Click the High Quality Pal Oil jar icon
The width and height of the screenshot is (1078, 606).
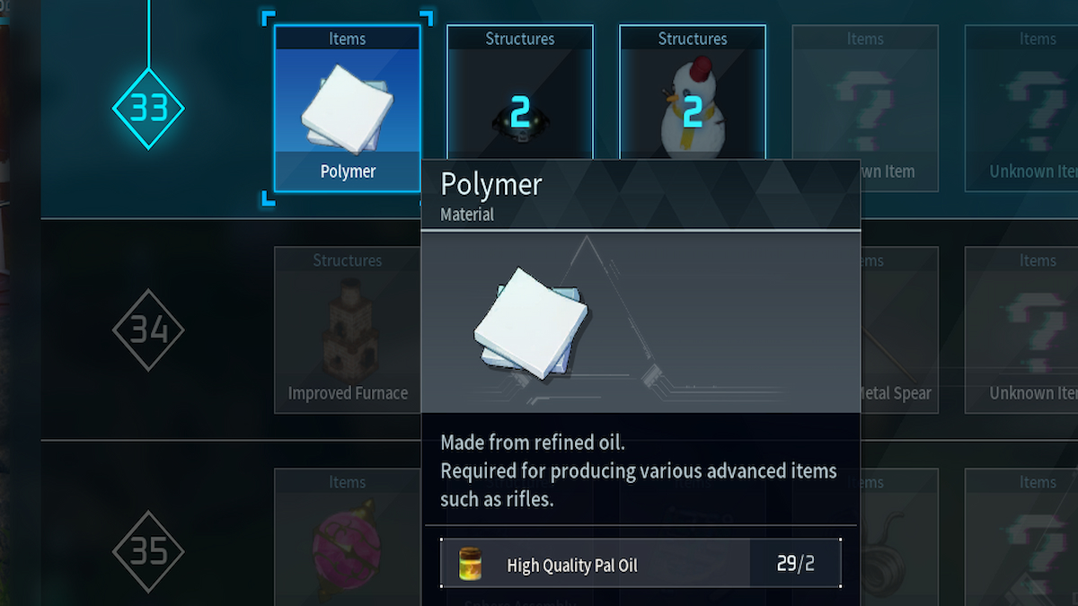tap(471, 564)
